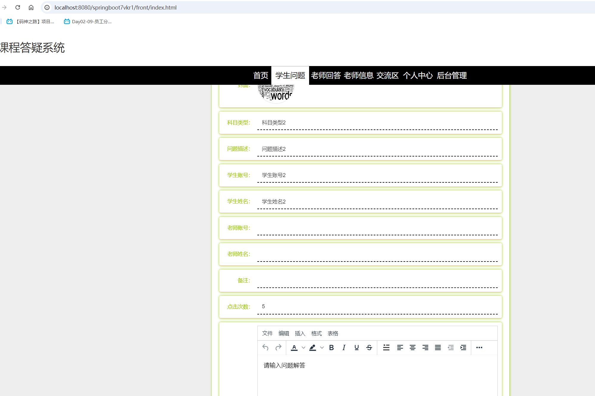Image resolution: width=595 pixels, height=396 pixels.
Task: Open the more toolbar options ellipsis
Action: (x=479, y=348)
